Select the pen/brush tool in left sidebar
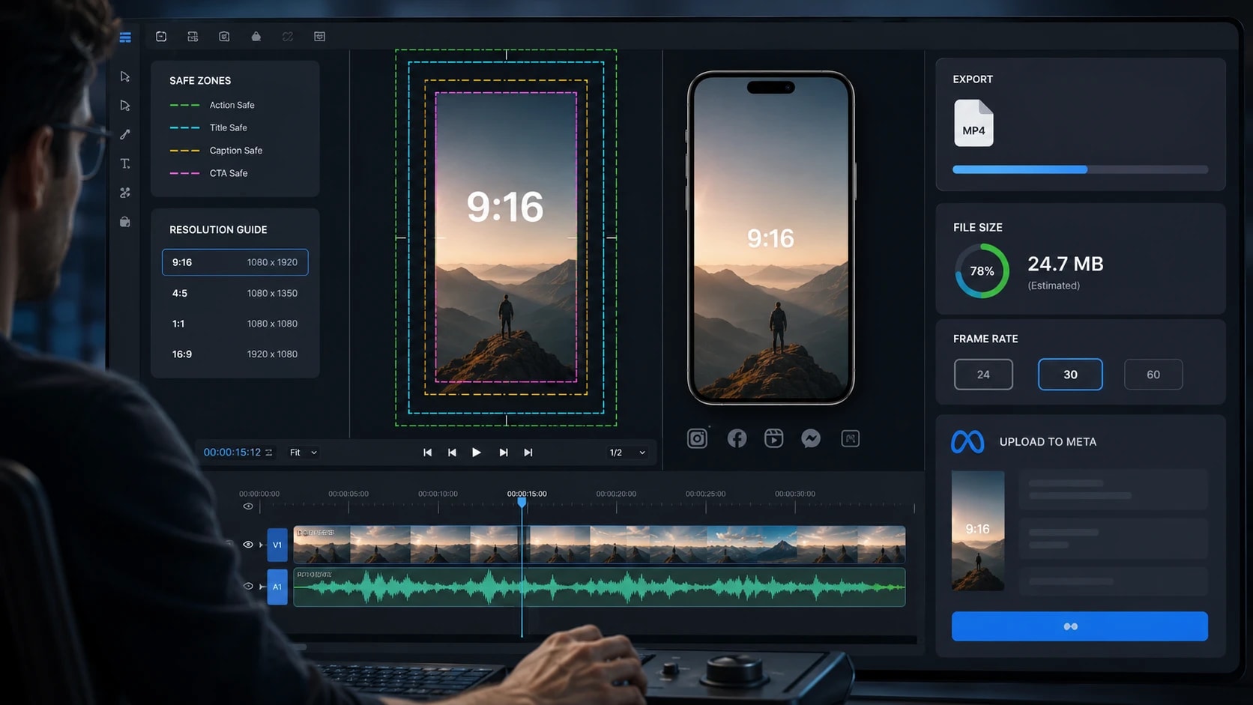1253x705 pixels. [125, 134]
